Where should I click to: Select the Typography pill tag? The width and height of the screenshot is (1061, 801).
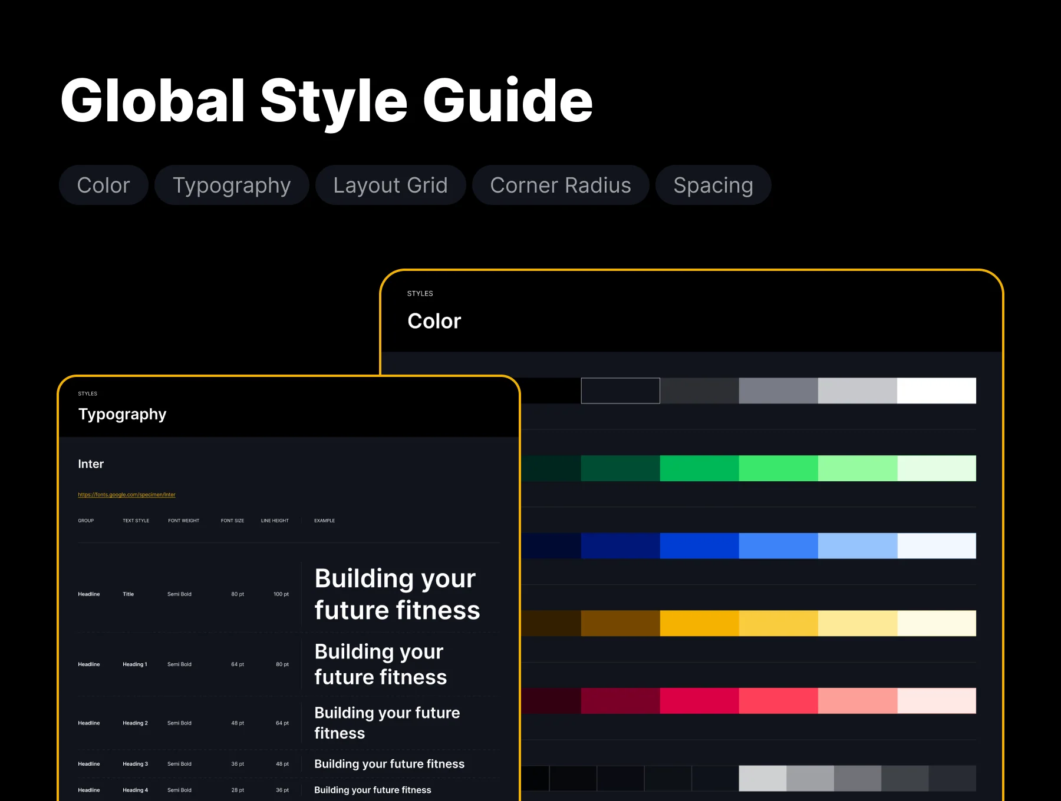pyautogui.click(x=232, y=185)
